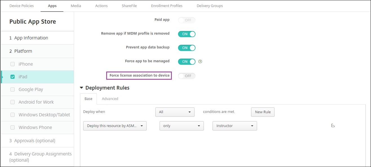371x167 pixels.
Task: Collapse the Deployment Rules section
Action: (x=82, y=88)
